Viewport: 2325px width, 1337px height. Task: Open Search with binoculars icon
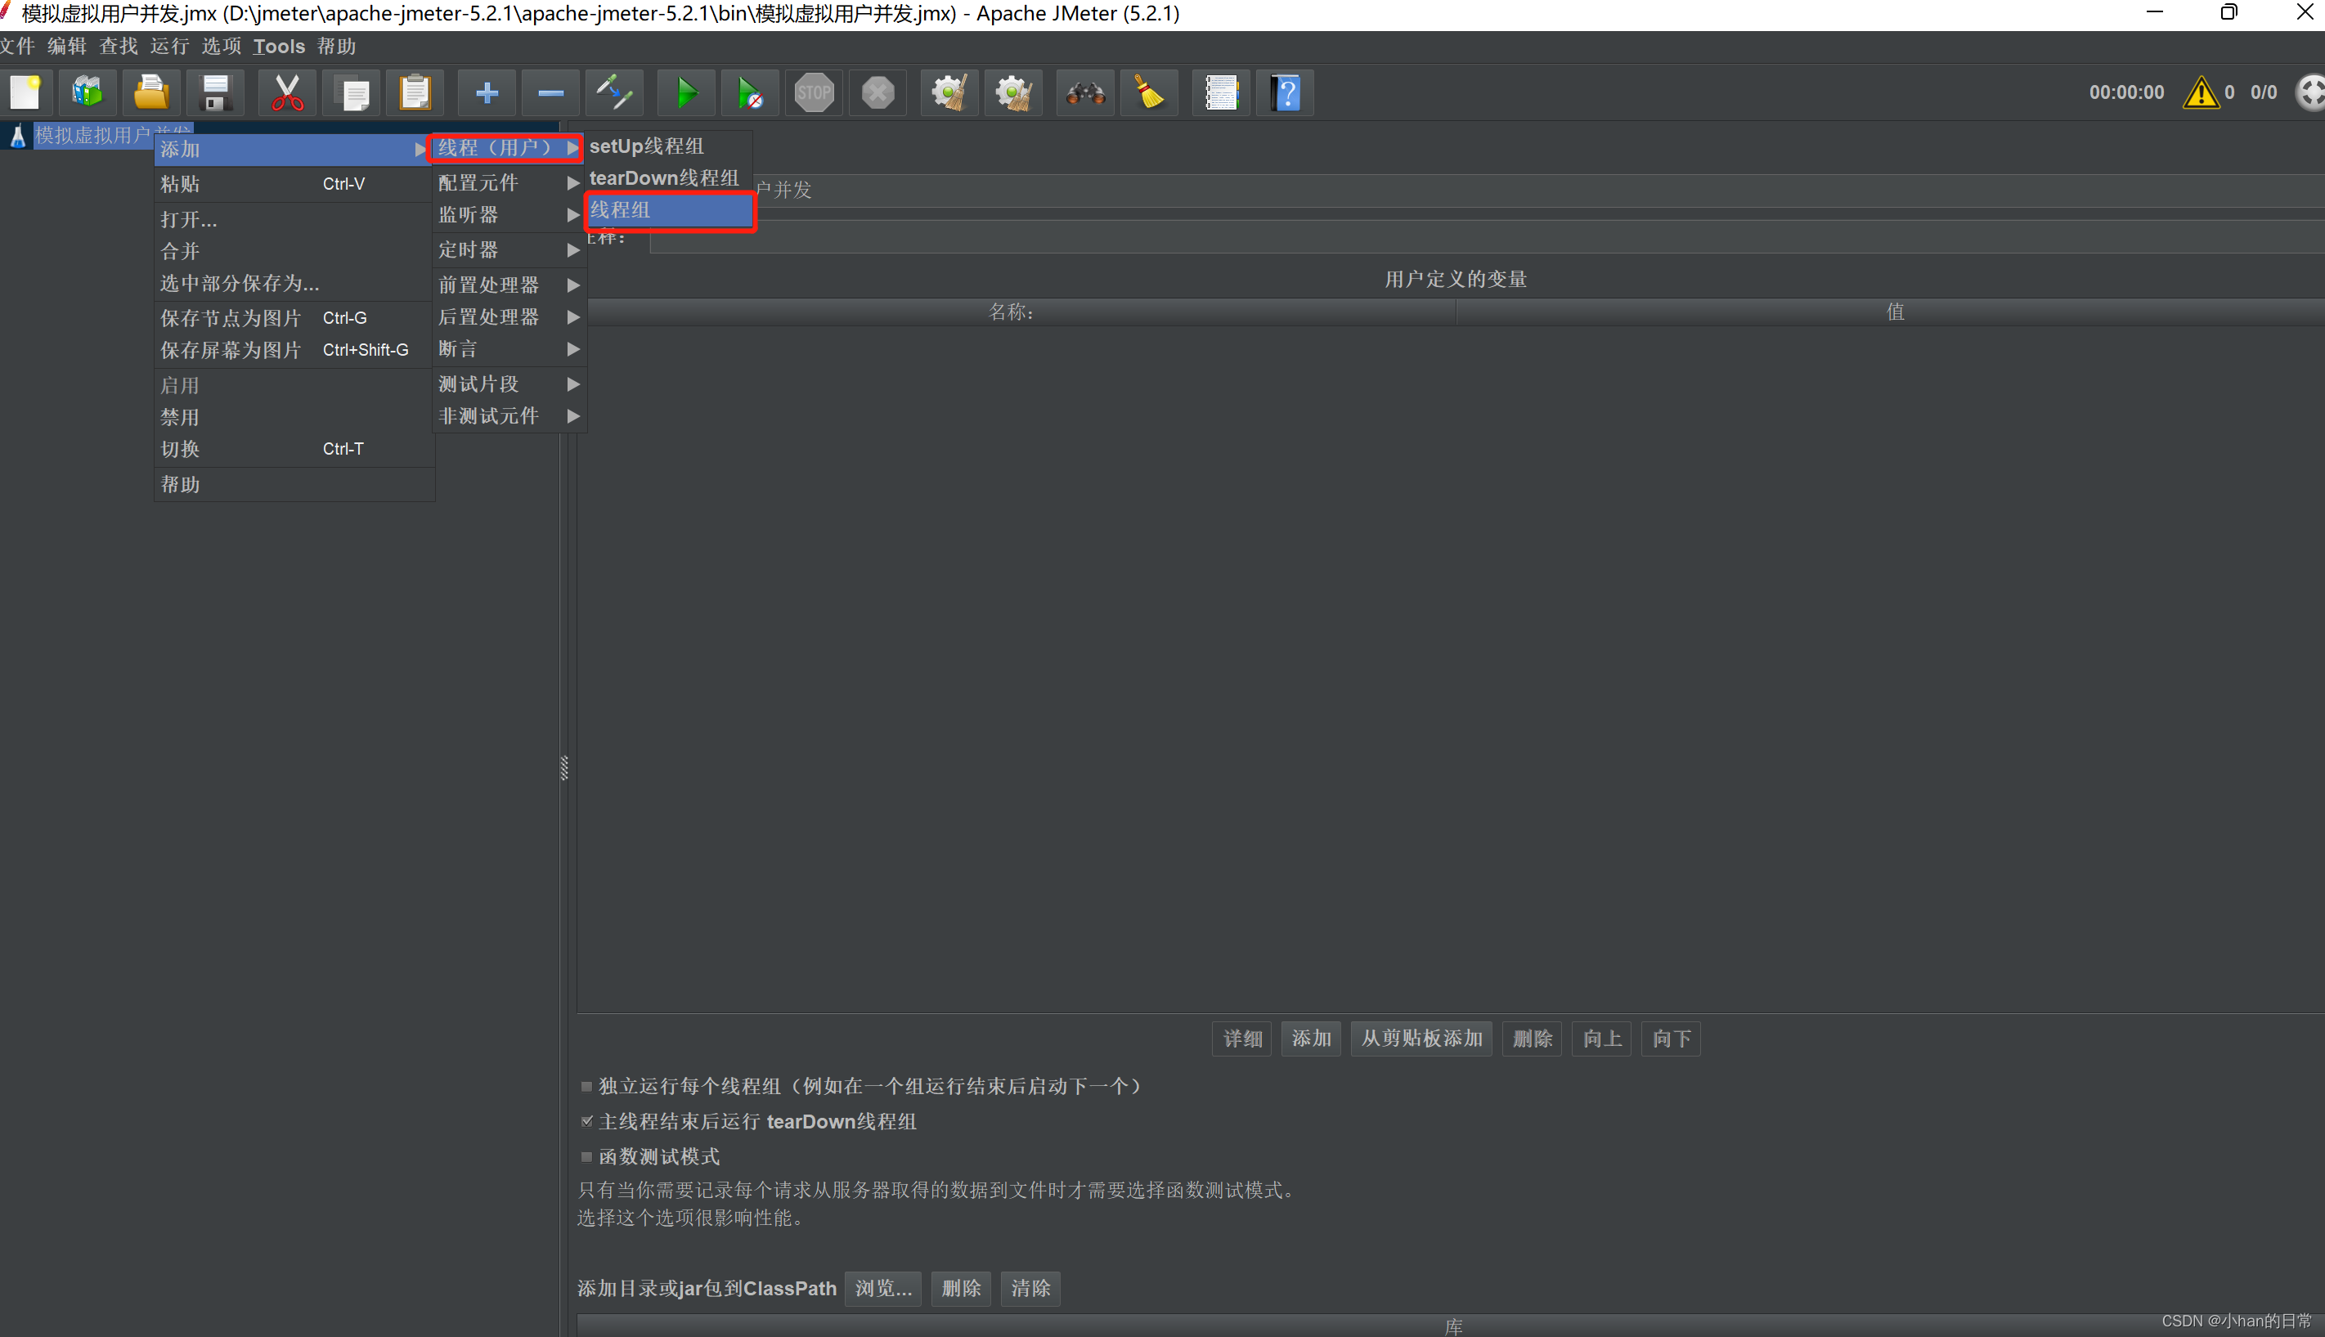click(1085, 92)
